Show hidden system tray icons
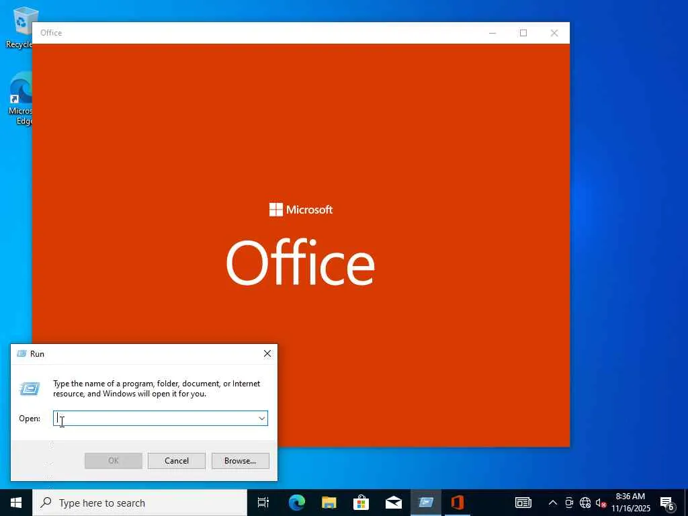 point(553,503)
